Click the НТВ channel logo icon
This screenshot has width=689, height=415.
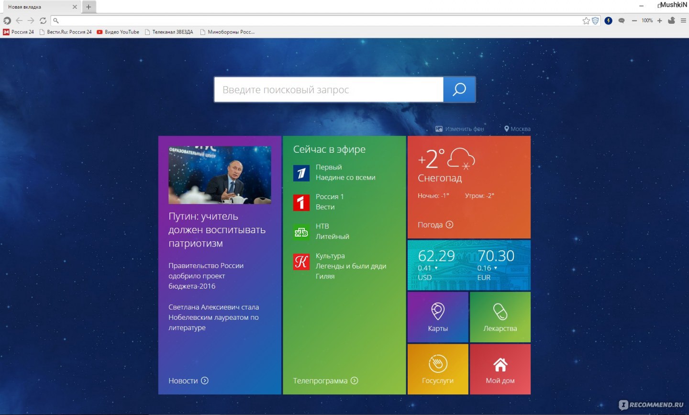coord(301,232)
